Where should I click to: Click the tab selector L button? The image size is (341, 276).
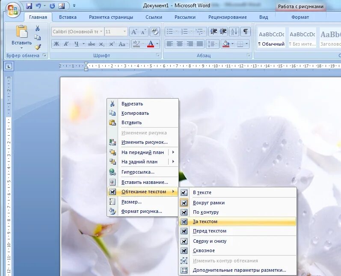[9, 67]
